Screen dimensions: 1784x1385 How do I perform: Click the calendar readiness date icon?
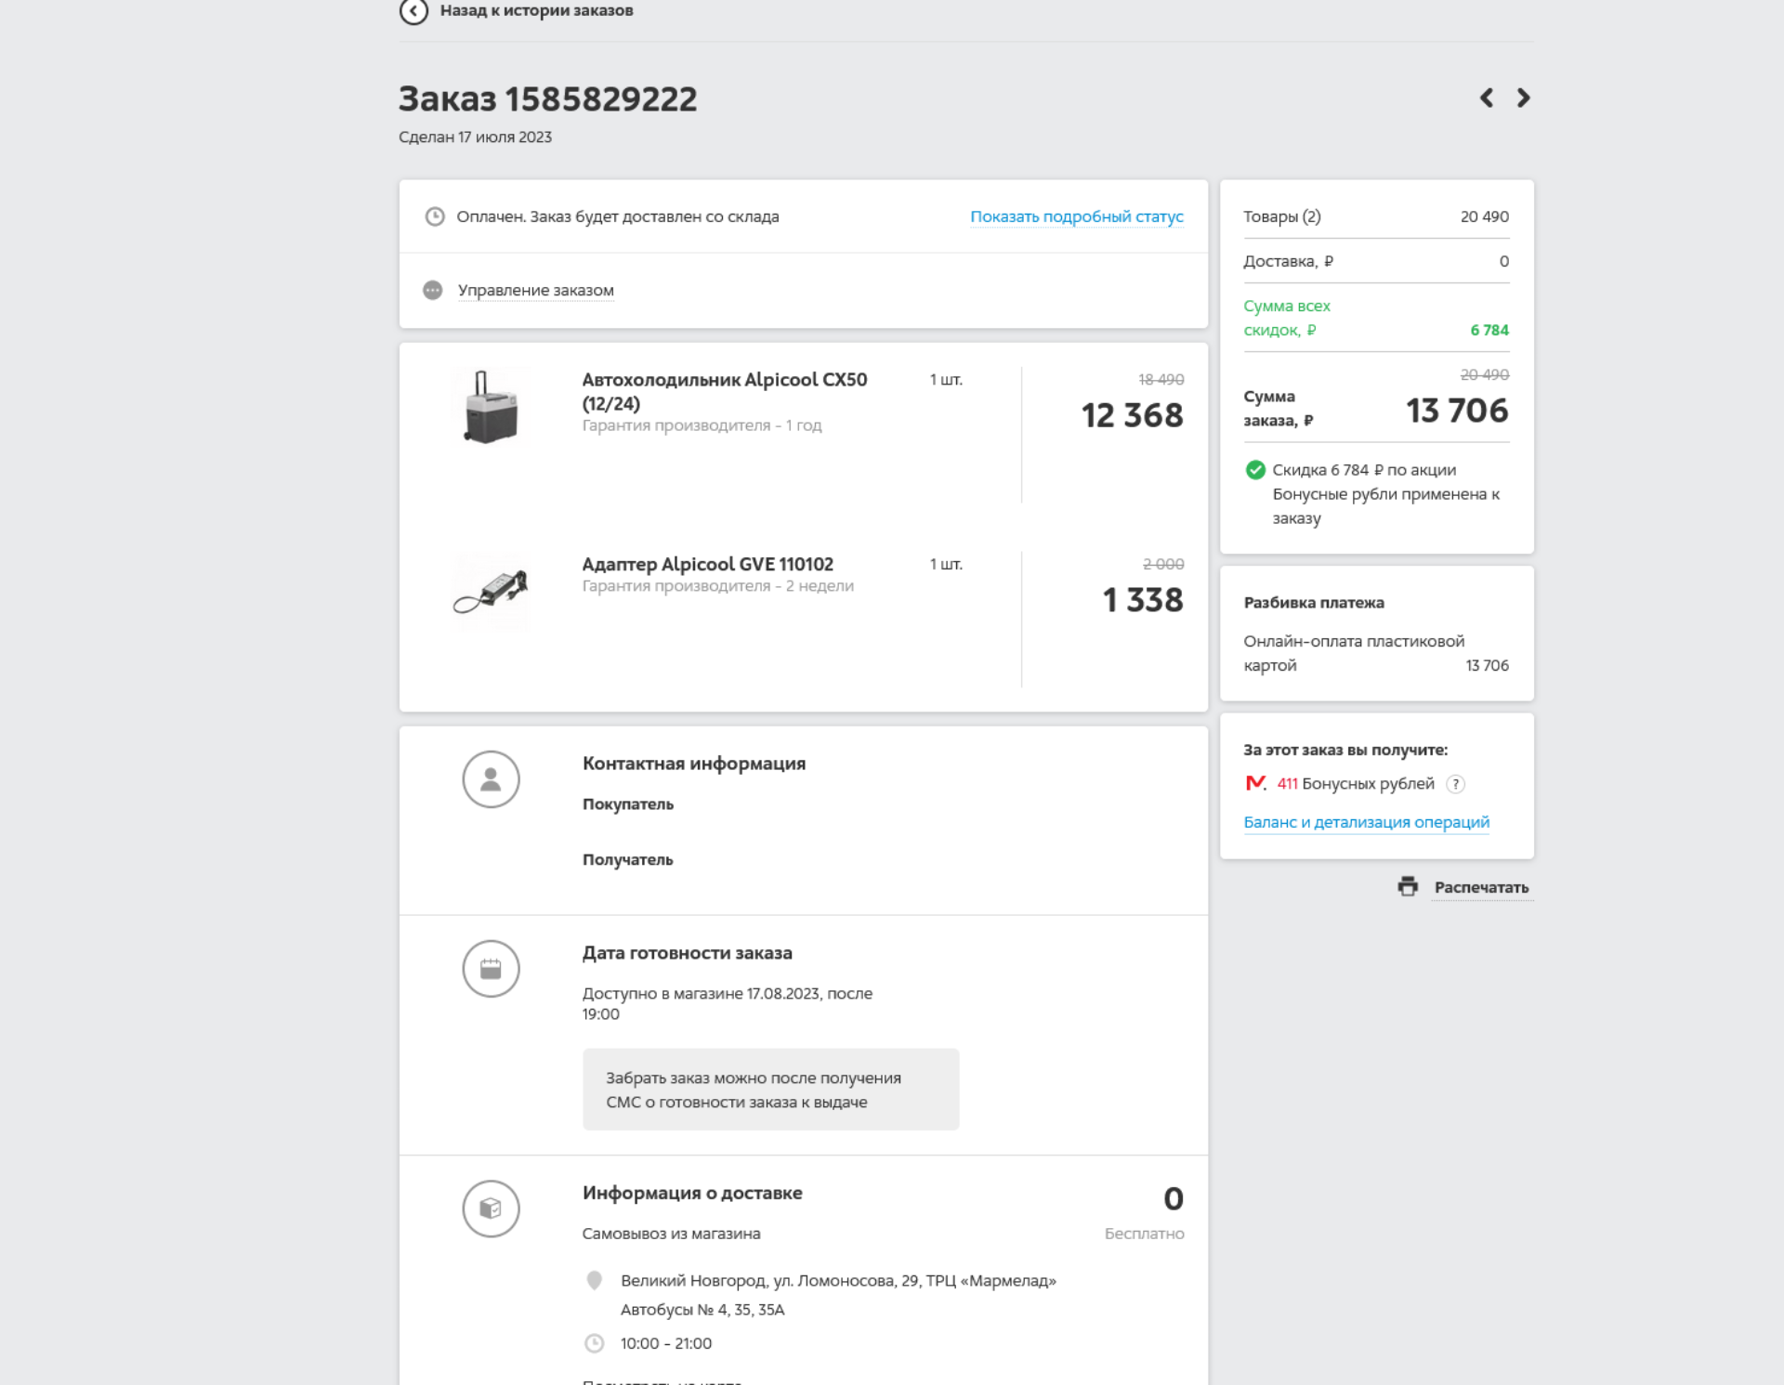pos(491,969)
